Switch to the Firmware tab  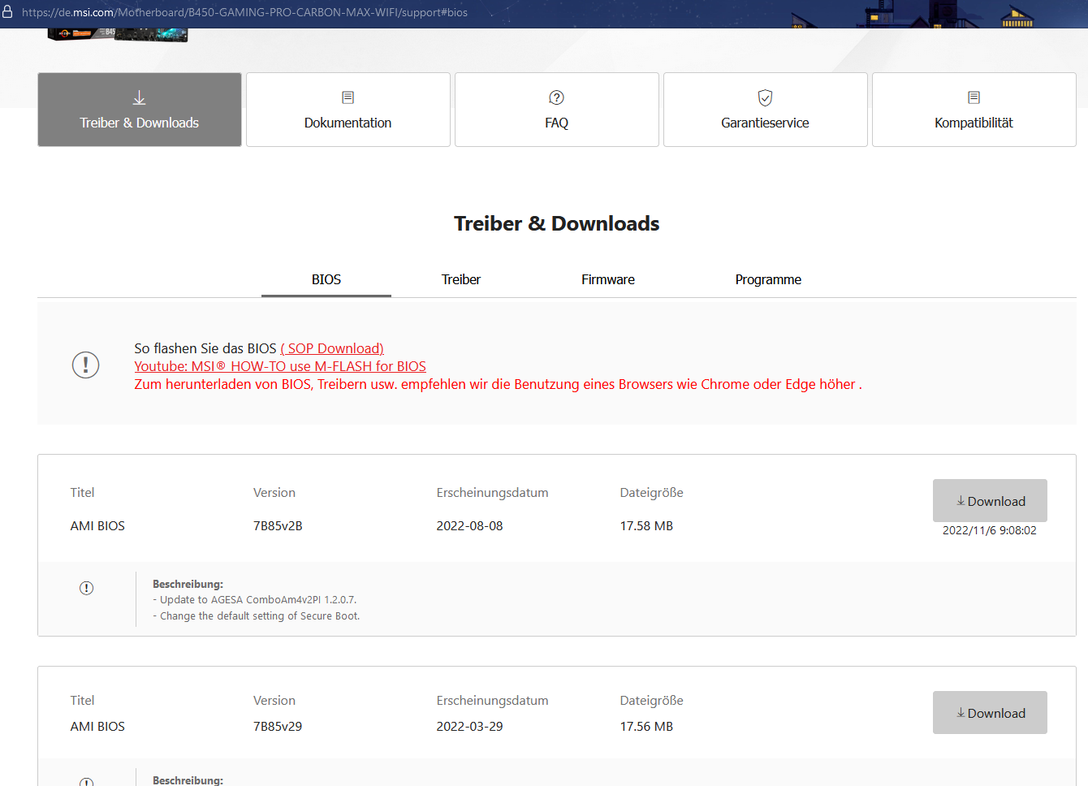pyautogui.click(x=608, y=279)
